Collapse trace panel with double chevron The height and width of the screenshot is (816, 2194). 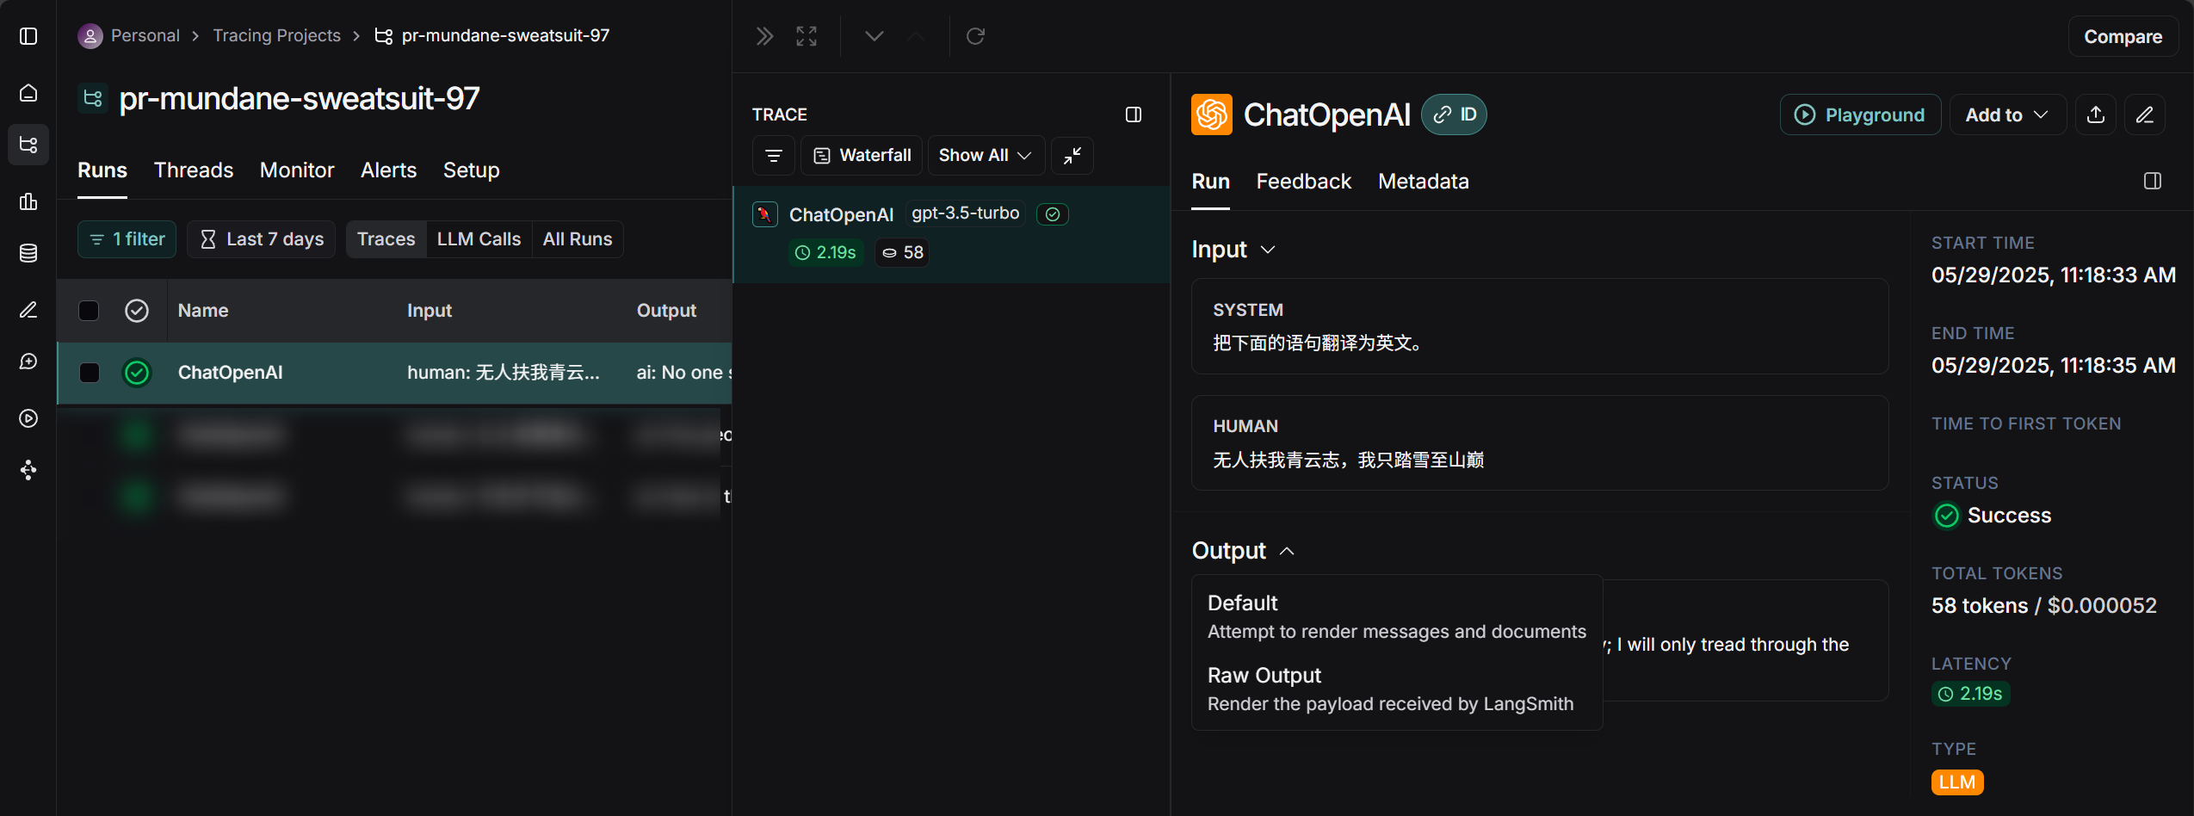coord(764,36)
